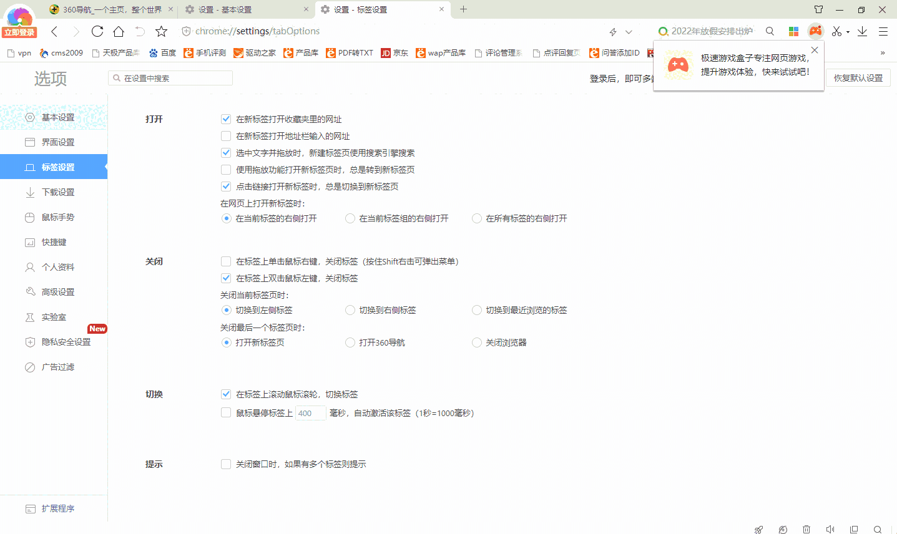This screenshot has height=534, width=897.
Task: Expand dropdown arrow beside lightning icon
Action: (629, 32)
